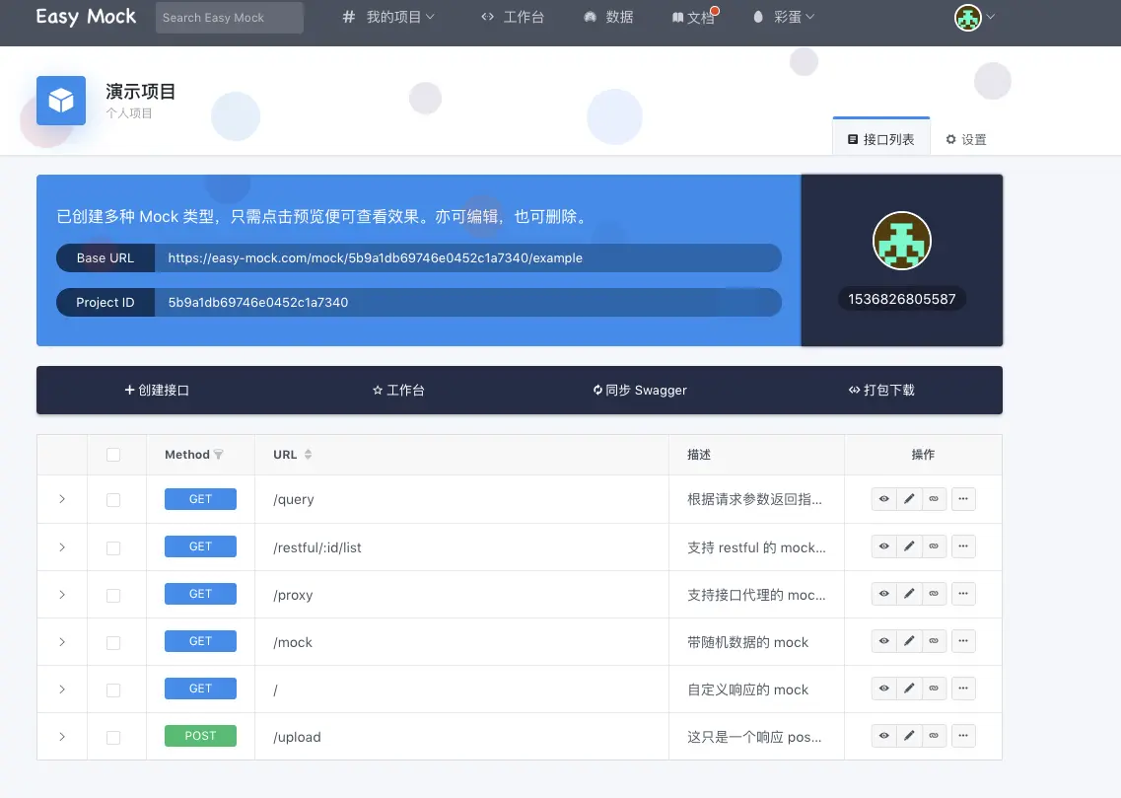Expand the /restful/:id/list row details

click(62, 547)
